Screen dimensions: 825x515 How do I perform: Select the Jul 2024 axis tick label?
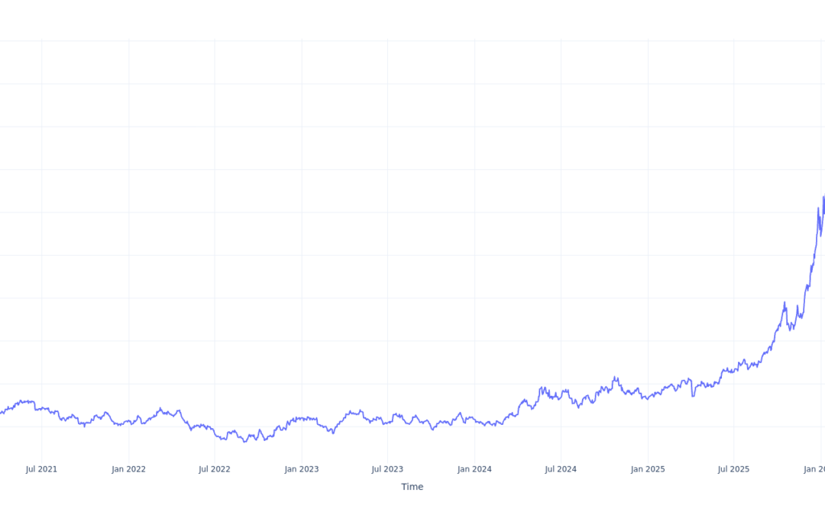point(561,469)
